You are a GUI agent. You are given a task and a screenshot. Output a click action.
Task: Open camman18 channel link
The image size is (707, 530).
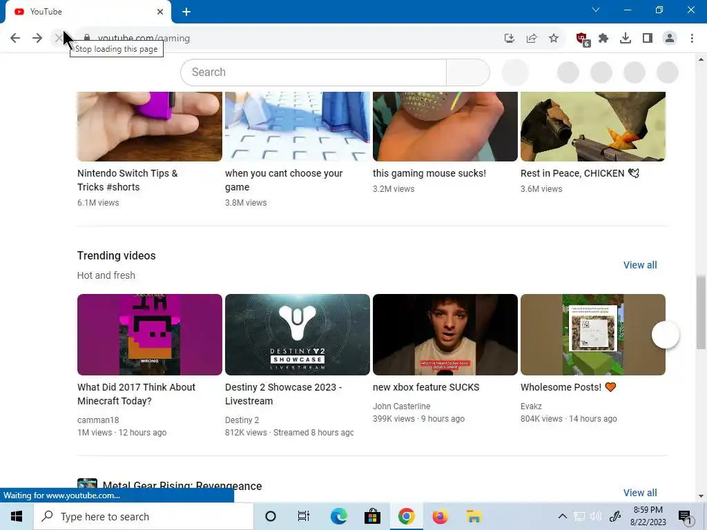98,420
